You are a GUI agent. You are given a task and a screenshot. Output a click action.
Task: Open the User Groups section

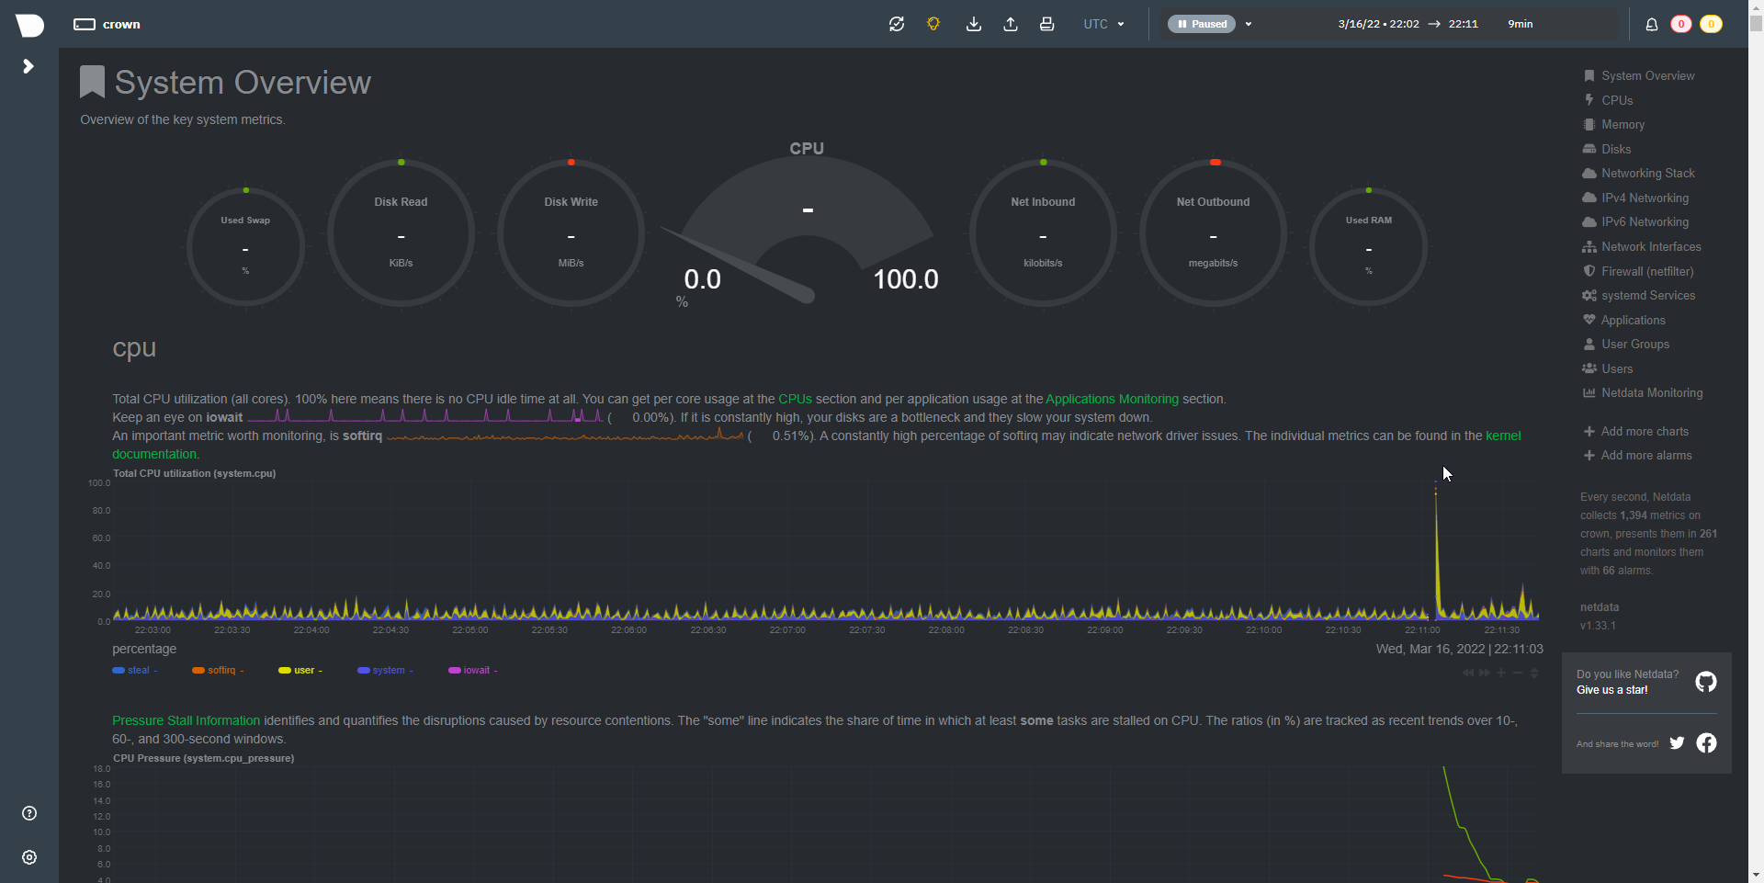point(1626,345)
